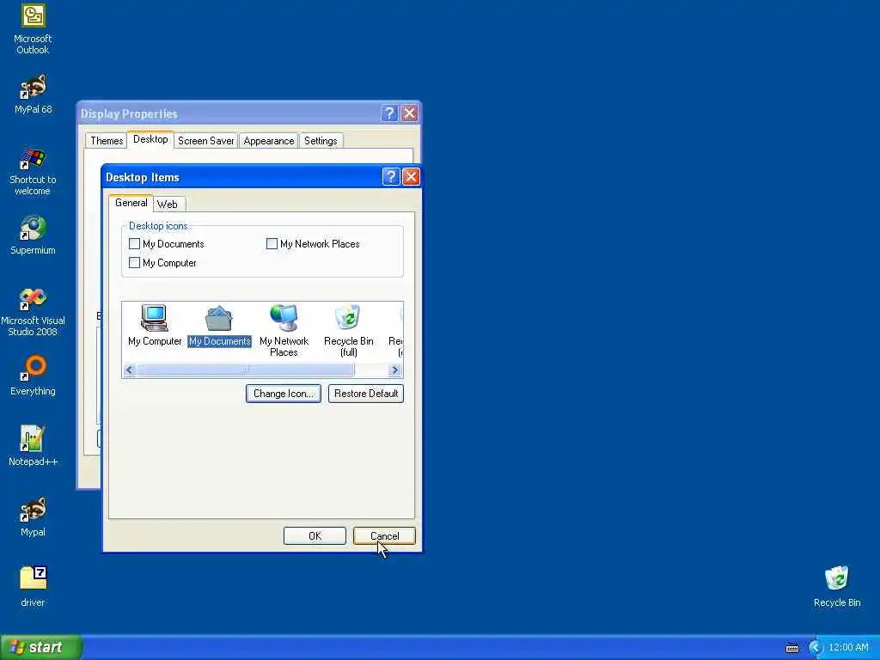Select the Mypal desktop icon

pyautogui.click(x=33, y=516)
